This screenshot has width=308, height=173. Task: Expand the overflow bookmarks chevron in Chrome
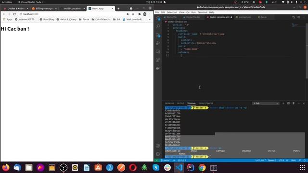click(150, 19)
